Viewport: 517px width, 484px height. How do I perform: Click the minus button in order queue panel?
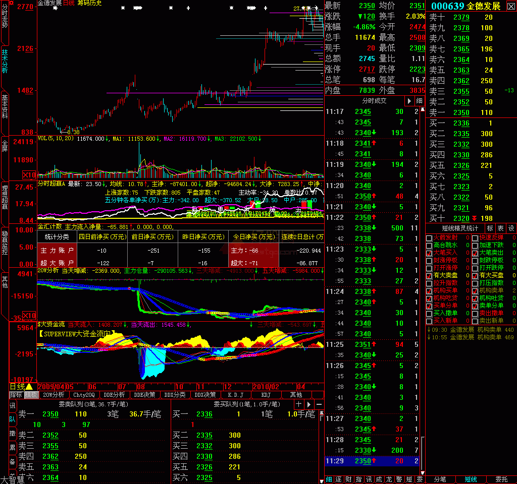(319, 404)
